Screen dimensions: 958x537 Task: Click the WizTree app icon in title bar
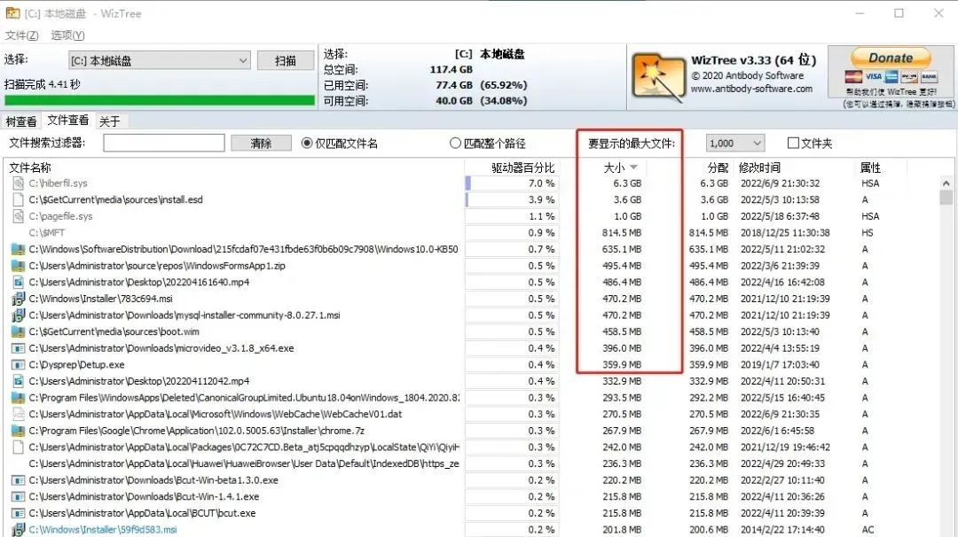[12, 12]
